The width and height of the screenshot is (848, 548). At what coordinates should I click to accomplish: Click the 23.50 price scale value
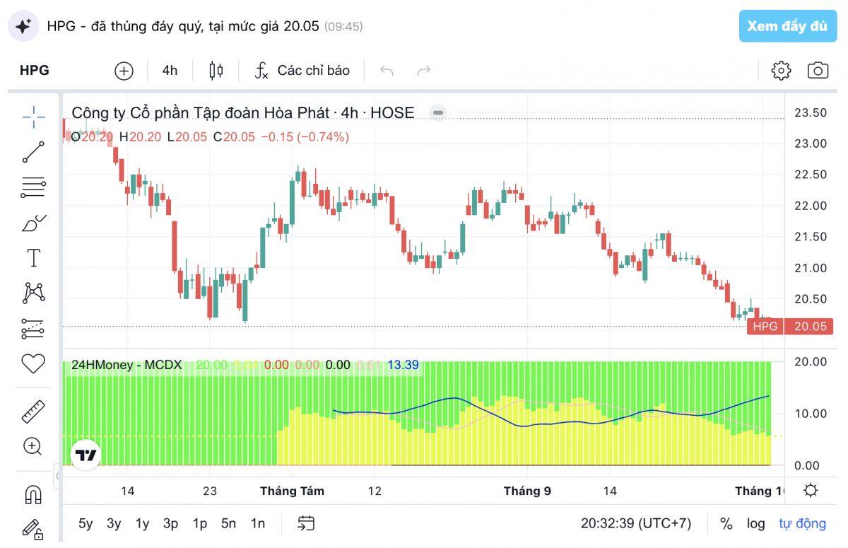(811, 112)
